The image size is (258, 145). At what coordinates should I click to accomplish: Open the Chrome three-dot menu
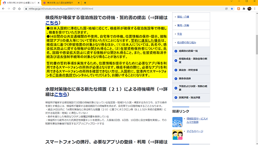(255, 9)
